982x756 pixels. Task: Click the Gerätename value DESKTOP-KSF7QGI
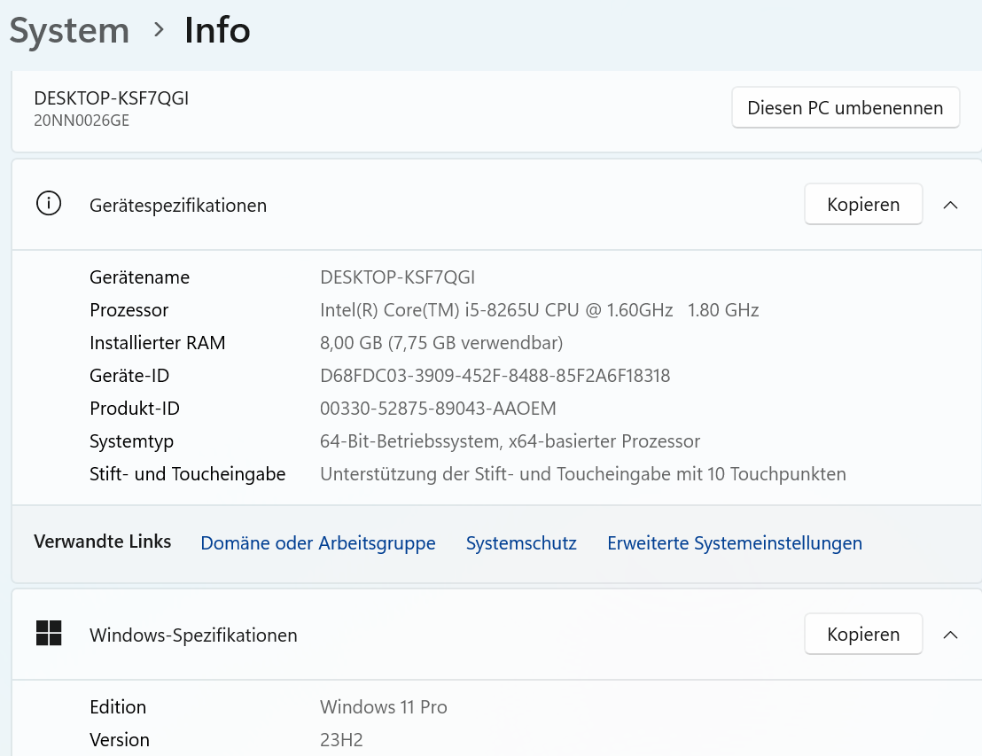point(398,277)
